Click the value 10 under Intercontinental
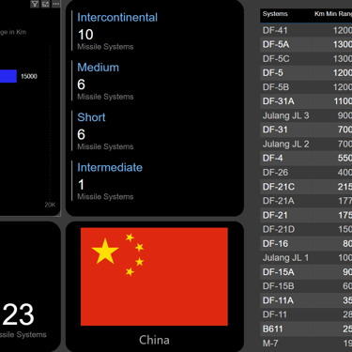 point(85,35)
